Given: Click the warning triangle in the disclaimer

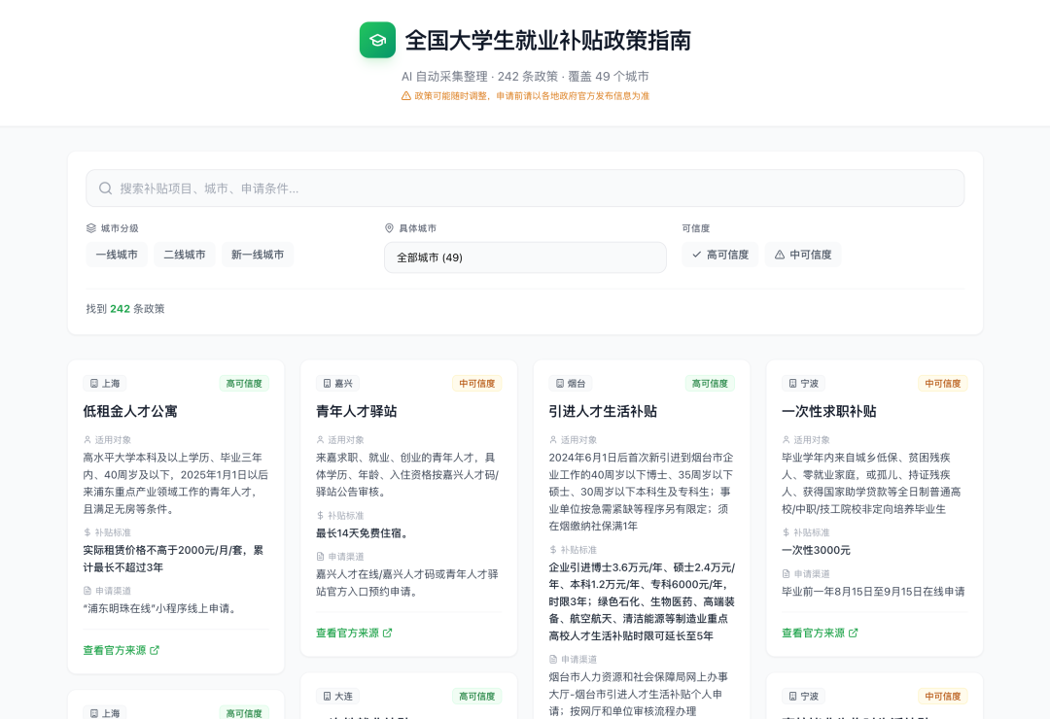Looking at the screenshot, I should (405, 96).
